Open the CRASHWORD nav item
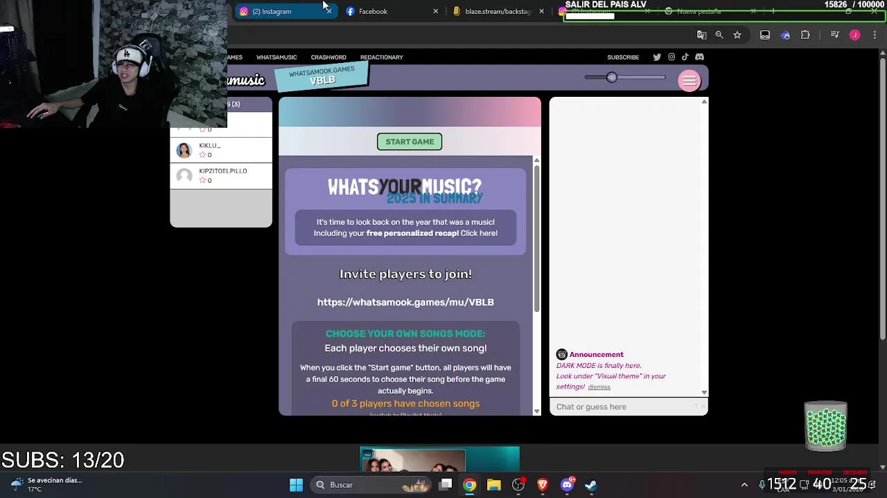 tap(328, 57)
